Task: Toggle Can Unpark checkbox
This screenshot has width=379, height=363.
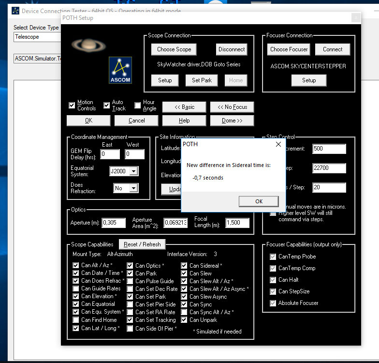Action: 184,320
